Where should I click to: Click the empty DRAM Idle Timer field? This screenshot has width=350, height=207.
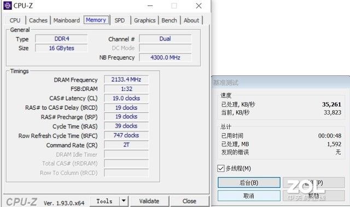(x=126, y=154)
